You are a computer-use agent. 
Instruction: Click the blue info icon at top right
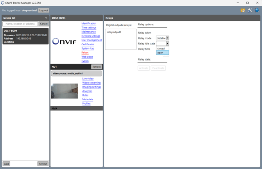257,11
